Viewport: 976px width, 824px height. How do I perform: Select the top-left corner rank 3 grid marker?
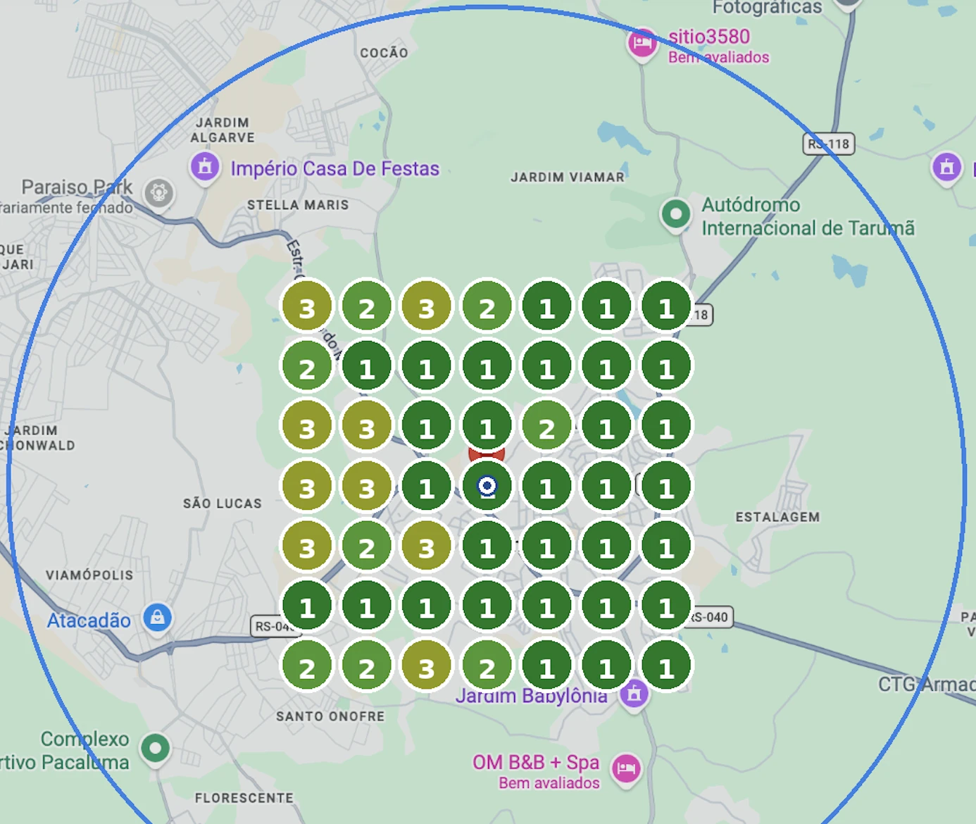[x=307, y=307]
